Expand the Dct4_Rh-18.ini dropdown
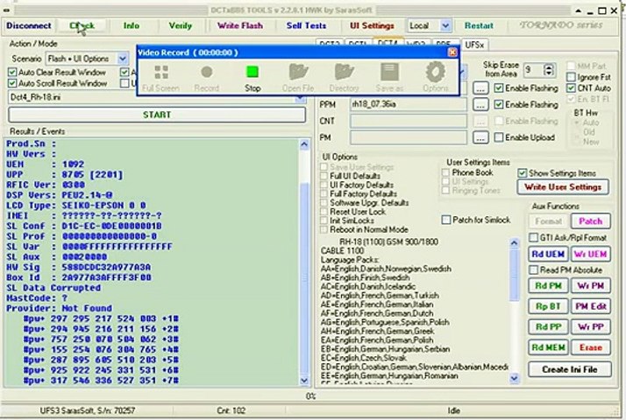 pyautogui.click(x=300, y=98)
